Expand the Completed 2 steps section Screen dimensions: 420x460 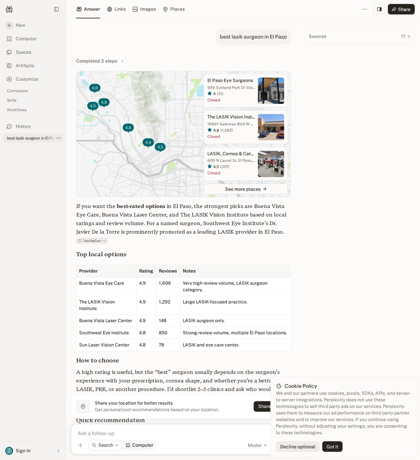point(100,61)
